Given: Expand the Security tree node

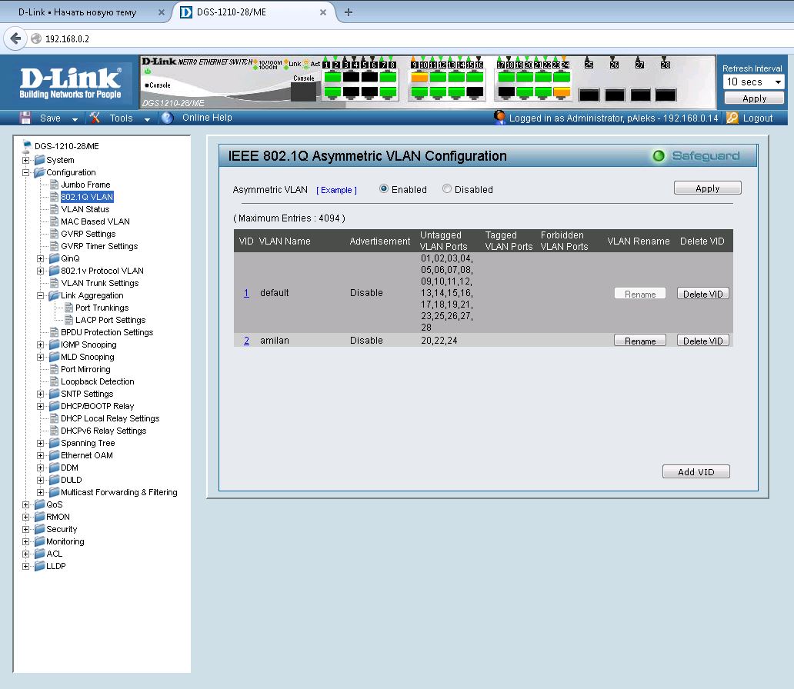Looking at the screenshot, I should pyautogui.click(x=26, y=529).
